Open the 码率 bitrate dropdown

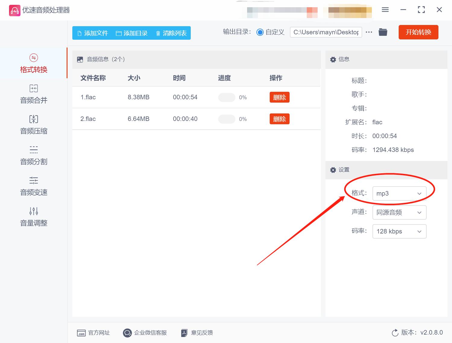[399, 231]
